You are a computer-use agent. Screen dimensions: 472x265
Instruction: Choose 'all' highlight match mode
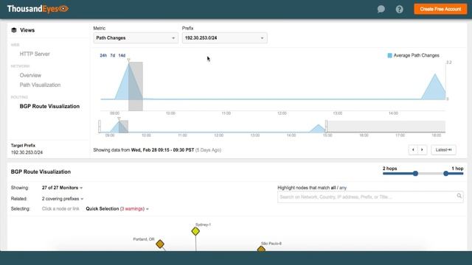[333, 188]
